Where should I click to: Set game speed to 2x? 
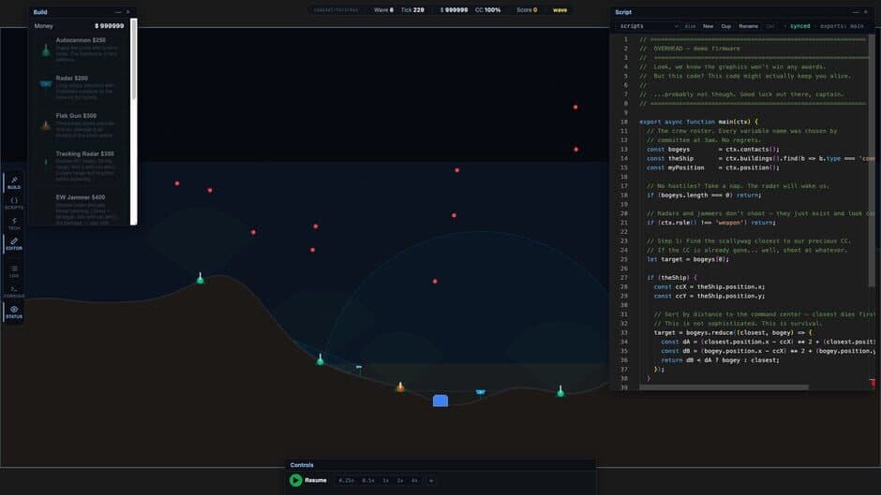point(400,480)
